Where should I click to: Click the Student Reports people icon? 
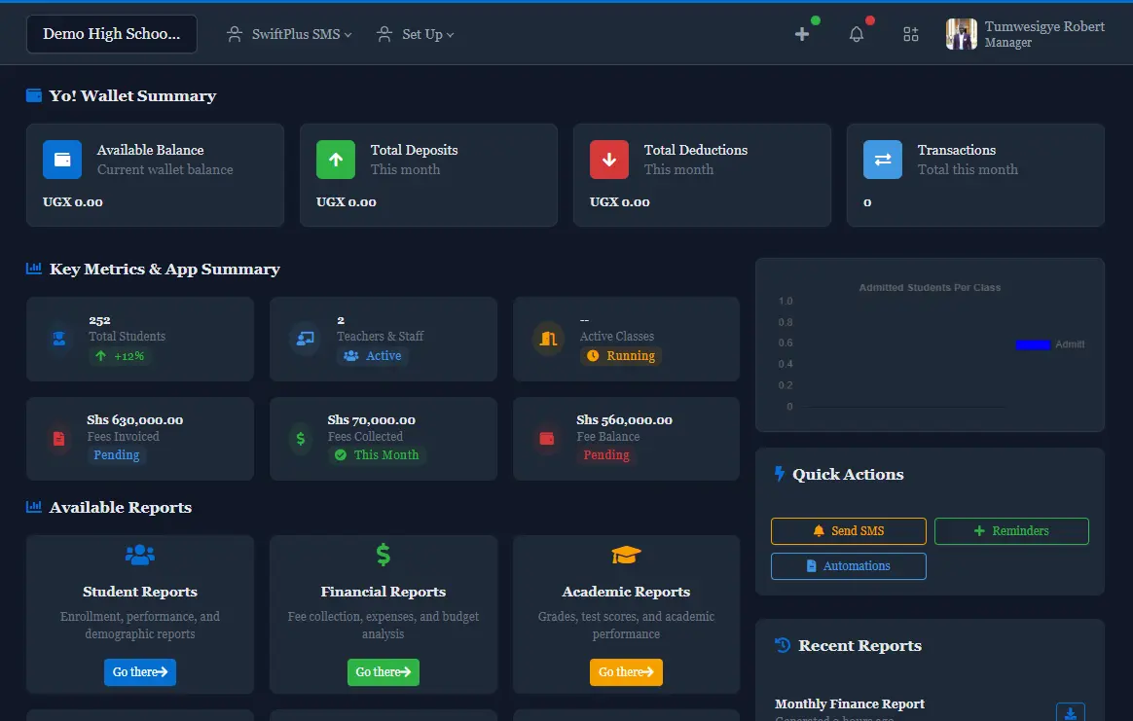(139, 554)
